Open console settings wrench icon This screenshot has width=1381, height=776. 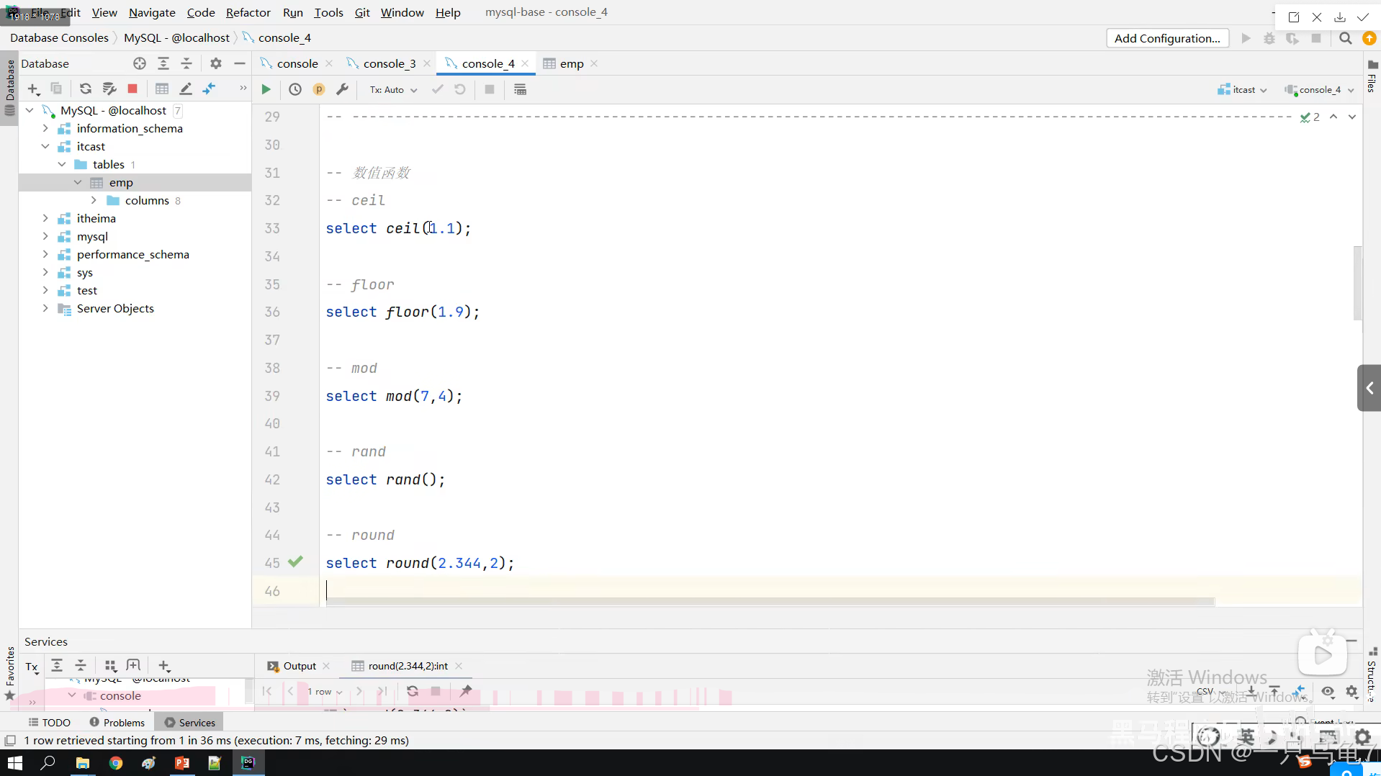pyautogui.click(x=343, y=89)
